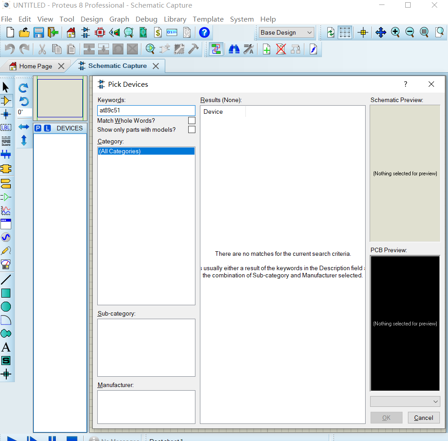Select the 2D Graphics Text A tool
Image resolution: width=448 pixels, height=441 pixels.
pos(6,347)
